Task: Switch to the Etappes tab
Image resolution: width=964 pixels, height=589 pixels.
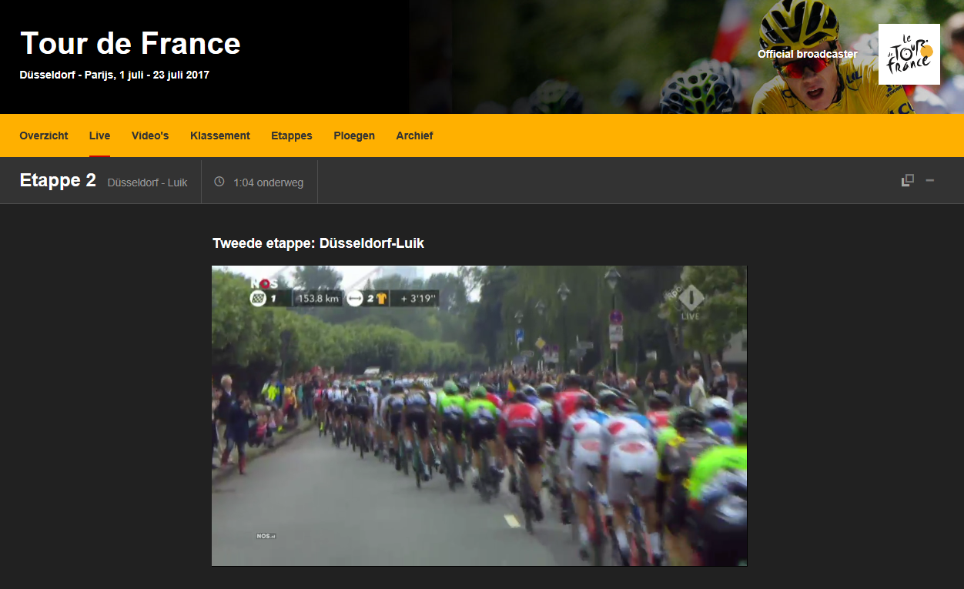Action: (x=292, y=136)
